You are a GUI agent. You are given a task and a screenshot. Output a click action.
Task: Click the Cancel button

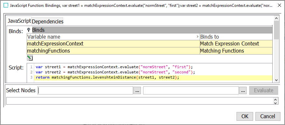tap(268, 116)
